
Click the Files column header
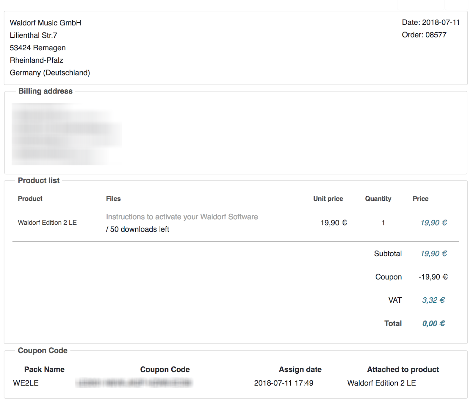click(113, 199)
